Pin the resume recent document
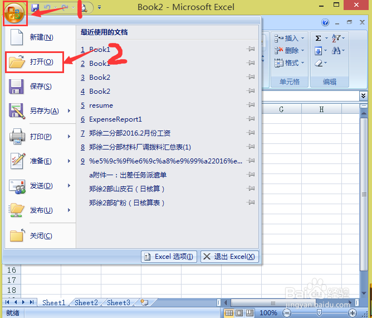Screen dimensions: 372x318 (x=251, y=104)
